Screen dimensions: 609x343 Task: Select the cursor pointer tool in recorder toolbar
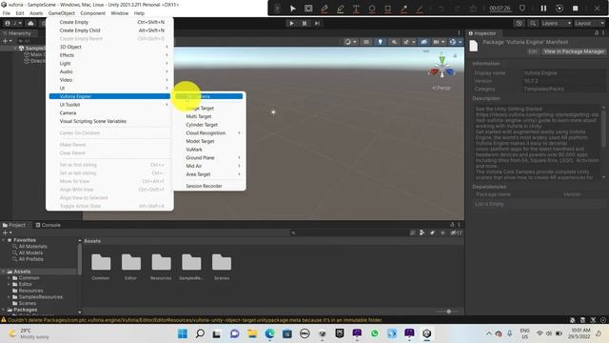tap(293, 9)
